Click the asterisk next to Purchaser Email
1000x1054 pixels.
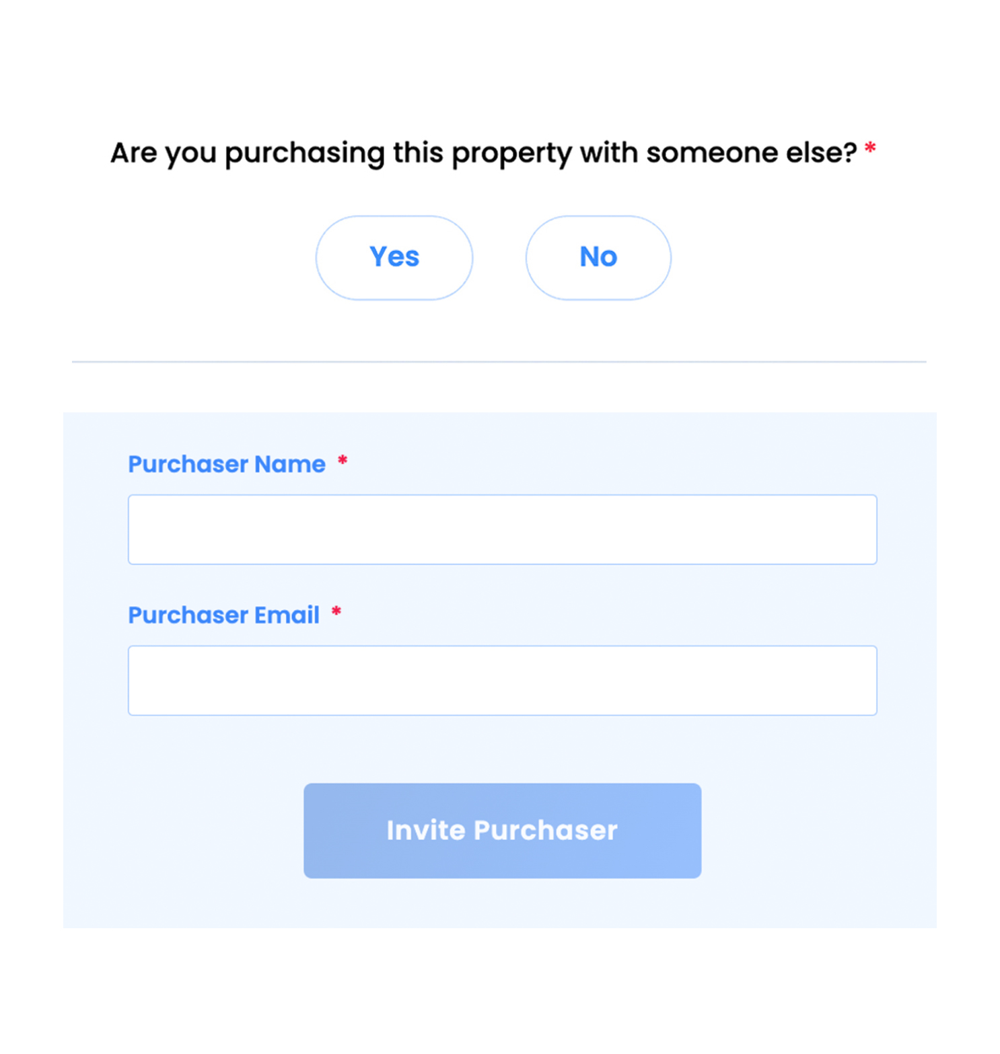click(x=336, y=612)
